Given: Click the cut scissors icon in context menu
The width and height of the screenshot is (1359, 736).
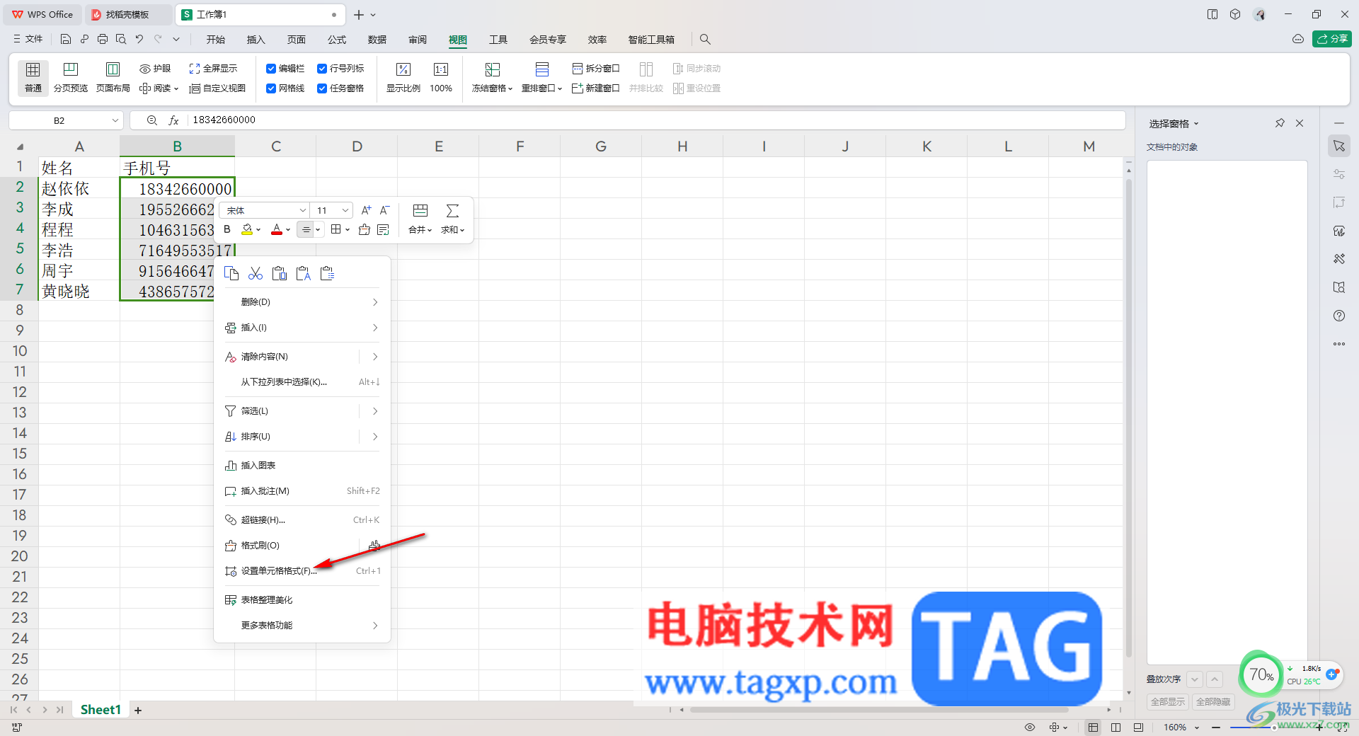Looking at the screenshot, I should coord(256,274).
